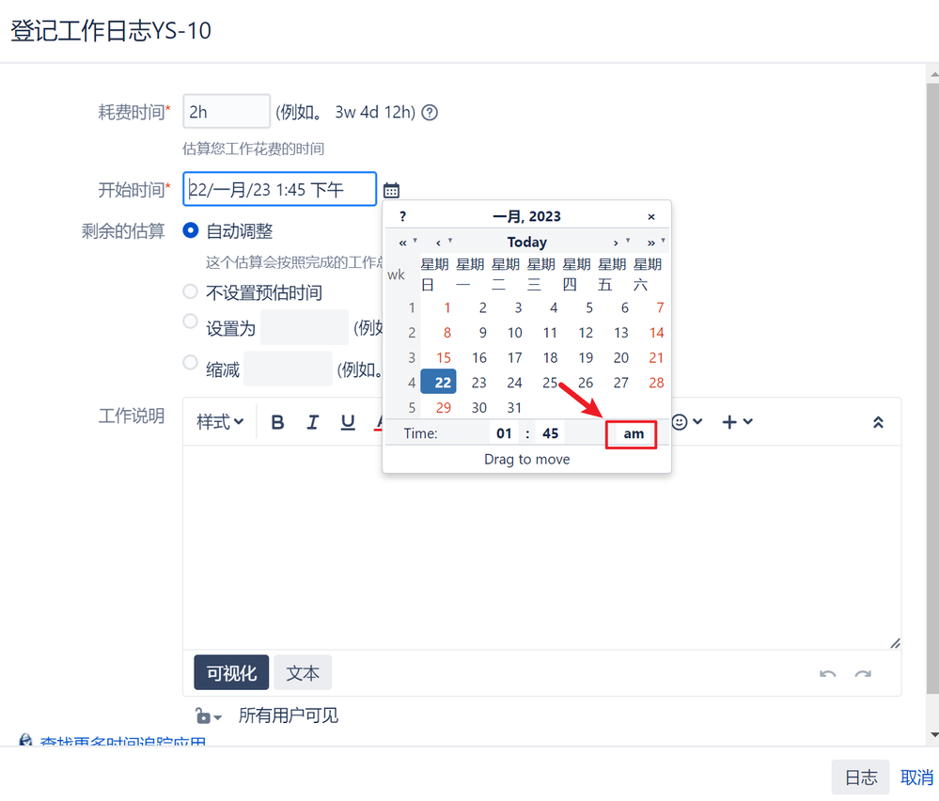
Task: Select the 缩减 radio option
Action: (191, 363)
